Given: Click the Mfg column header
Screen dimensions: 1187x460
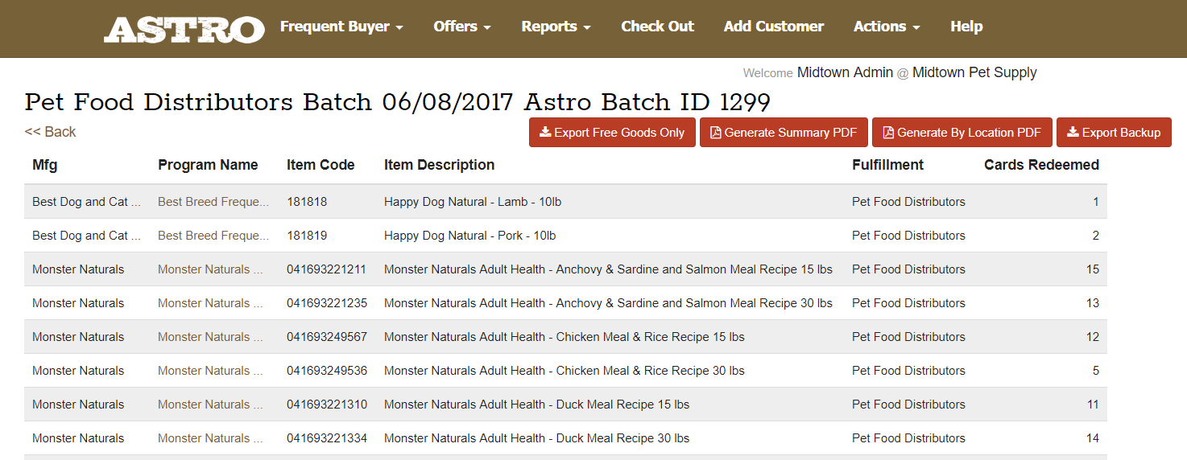Looking at the screenshot, I should 45,165.
